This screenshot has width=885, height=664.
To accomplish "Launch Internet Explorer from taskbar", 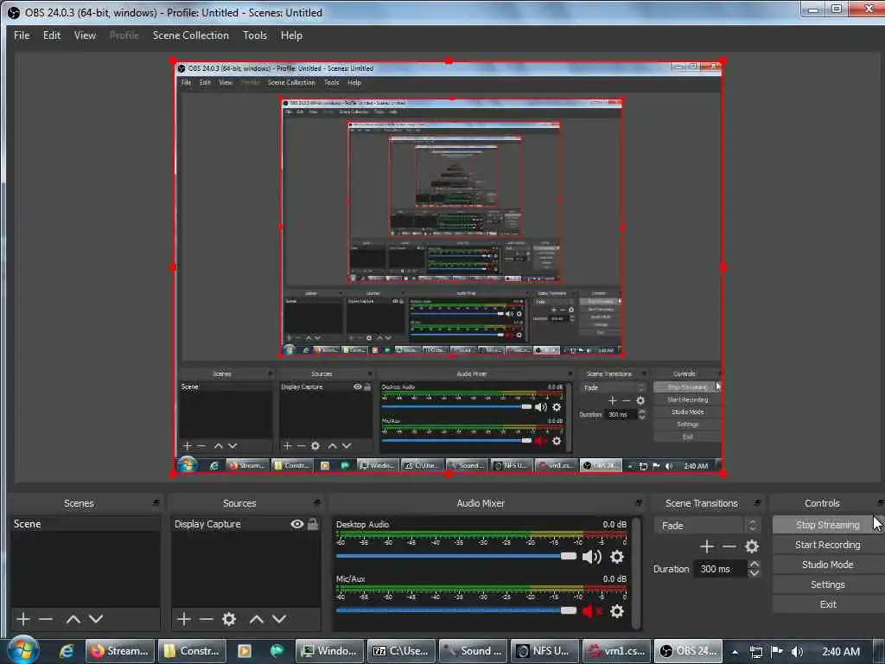I will pyautogui.click(x=67, y=651).
